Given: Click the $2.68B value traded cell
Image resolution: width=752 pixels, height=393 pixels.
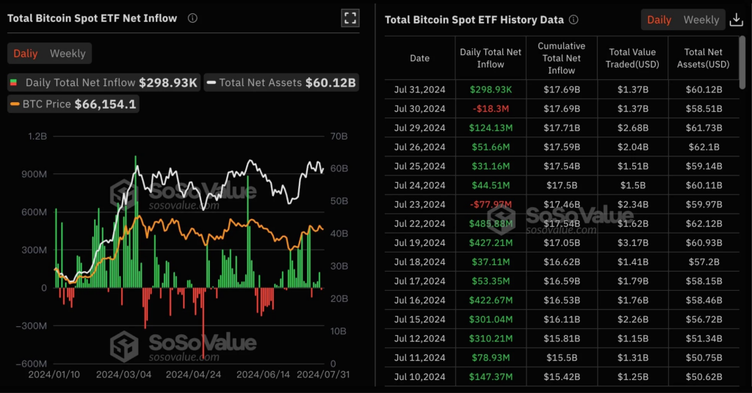Looking at the screenshot, I should pyautogui.click(x=632, y=128).
